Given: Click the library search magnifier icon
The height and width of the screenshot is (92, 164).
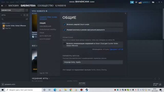Looking at the screenshot, I should coord(3,19).
